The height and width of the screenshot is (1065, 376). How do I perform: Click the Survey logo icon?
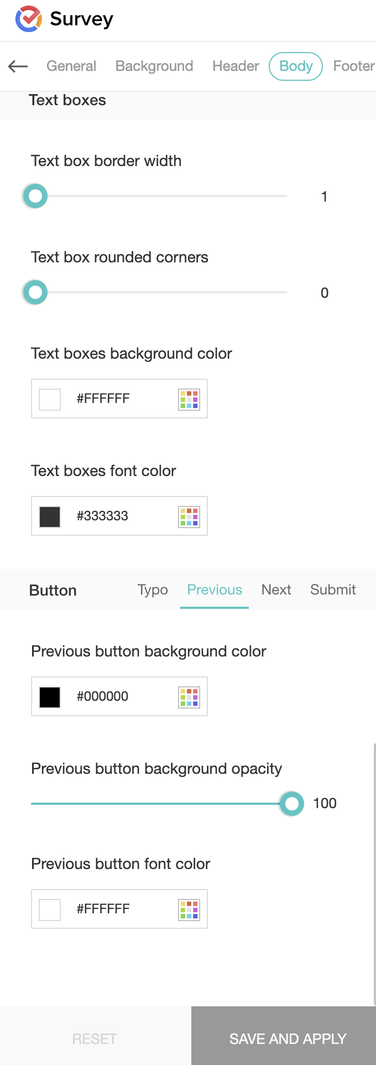29,19
